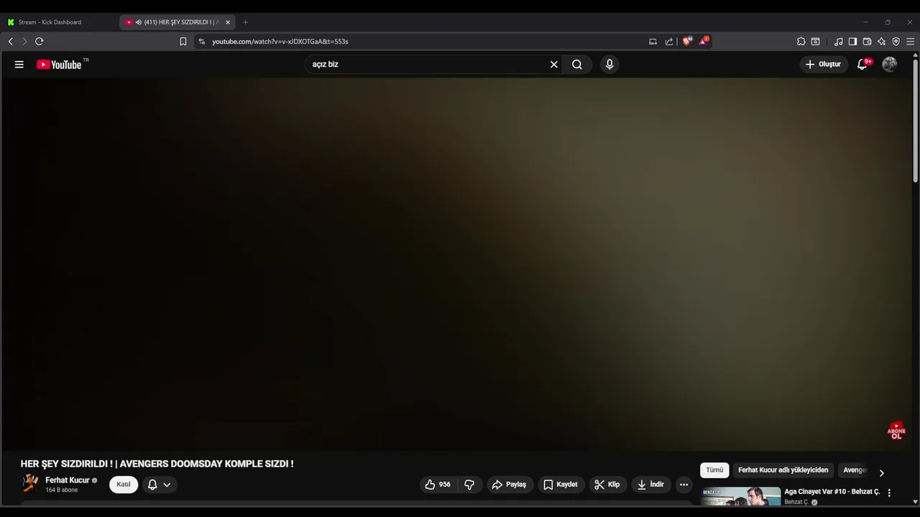Switch to the Stream - Kick Dashboard tab
This screenshot has height=517, width=920.
(x=50, y=22)
